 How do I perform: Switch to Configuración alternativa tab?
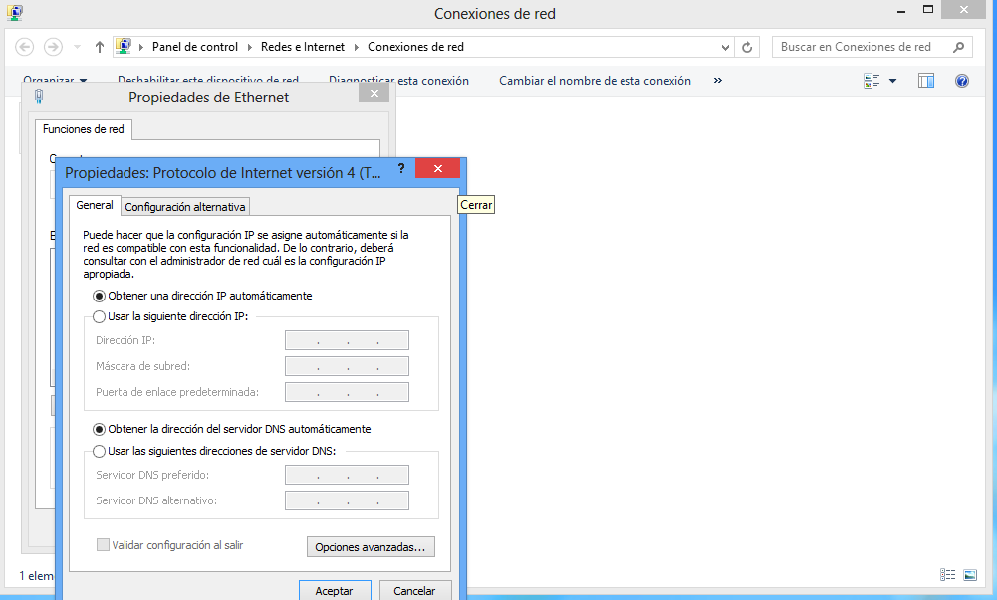tap(185, 207)
